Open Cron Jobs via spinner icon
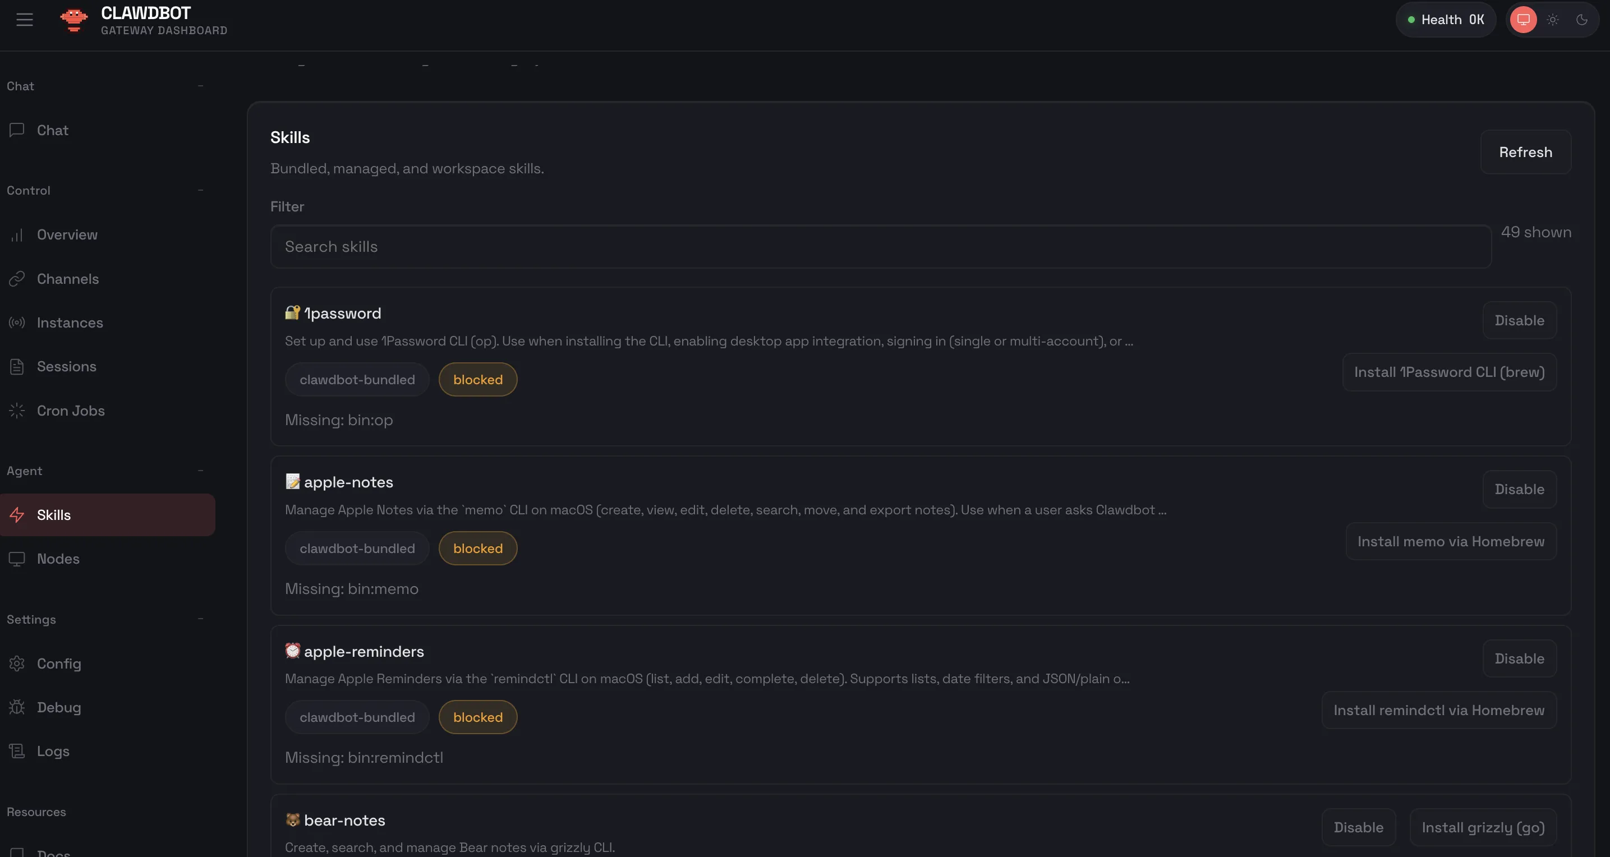Image resolution: width=1610 pixels, height=857 pixels. click(x=17, y=411)
